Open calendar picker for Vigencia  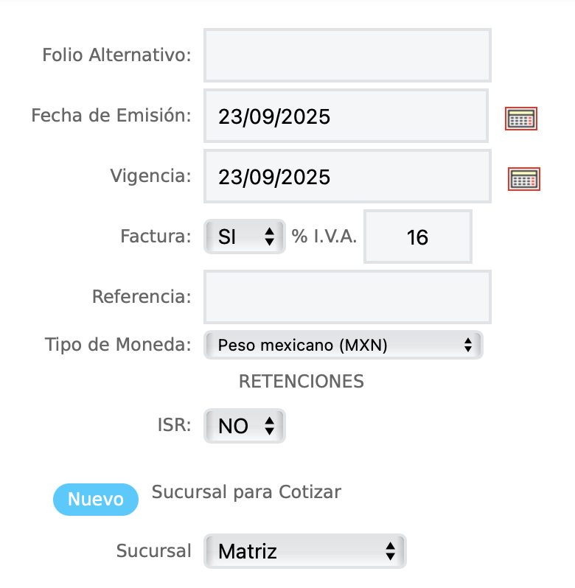(x=524, y=178)
